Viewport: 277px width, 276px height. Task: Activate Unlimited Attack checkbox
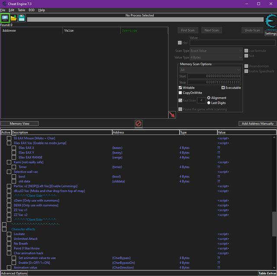tap(9, 239)
